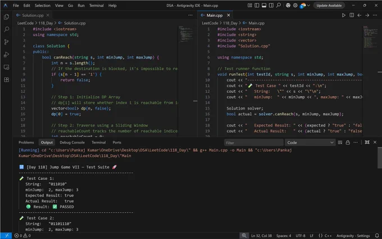Open the Explorer view in activity bar
This screenshot has width=382, height=239.
click(7, 16)
